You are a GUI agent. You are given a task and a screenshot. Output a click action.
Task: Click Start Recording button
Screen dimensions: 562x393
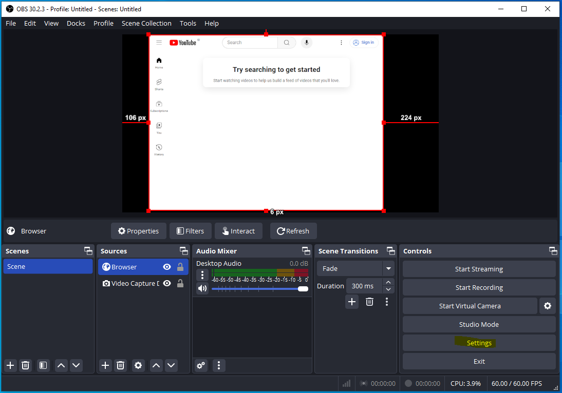tap(479, 288)
